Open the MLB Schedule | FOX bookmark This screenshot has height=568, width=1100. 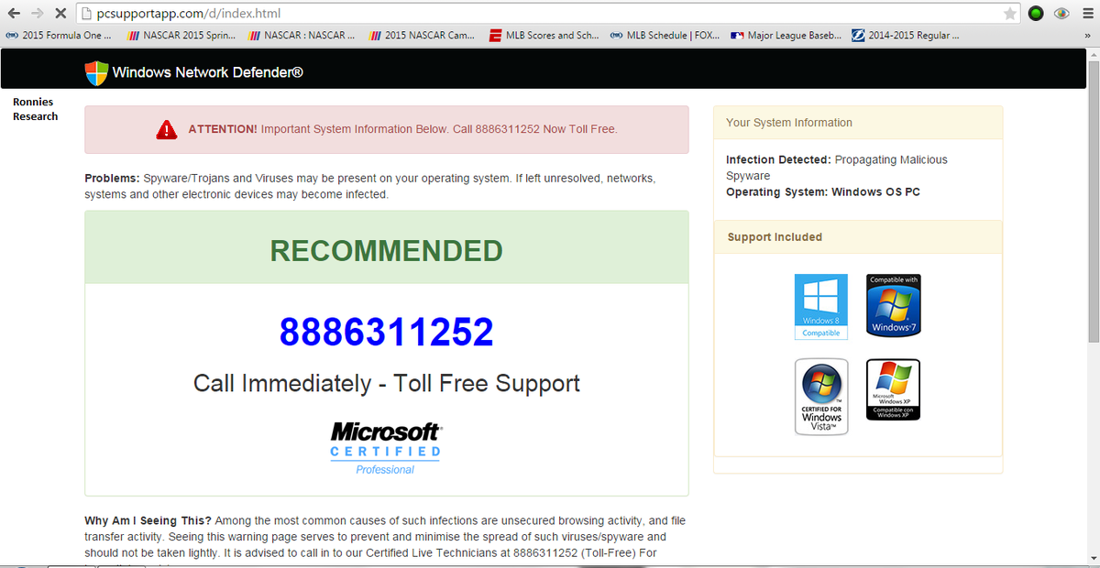tap(665, 36)
